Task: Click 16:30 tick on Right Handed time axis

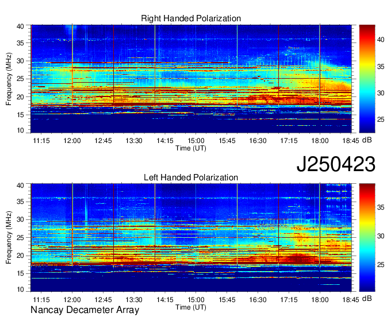Action: click(258, 141)
